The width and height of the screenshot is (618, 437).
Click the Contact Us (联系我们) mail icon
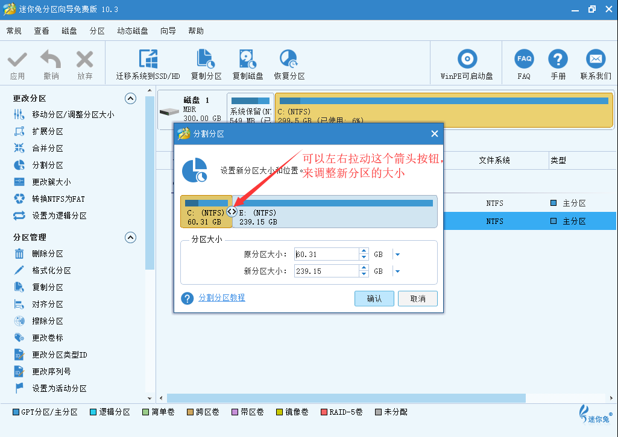click(x=596, y=59)
